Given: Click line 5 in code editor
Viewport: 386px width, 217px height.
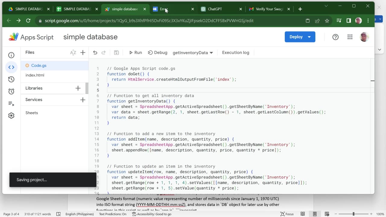Looking at the screenshot, I should pyautogui.click(x=238, y=90).
